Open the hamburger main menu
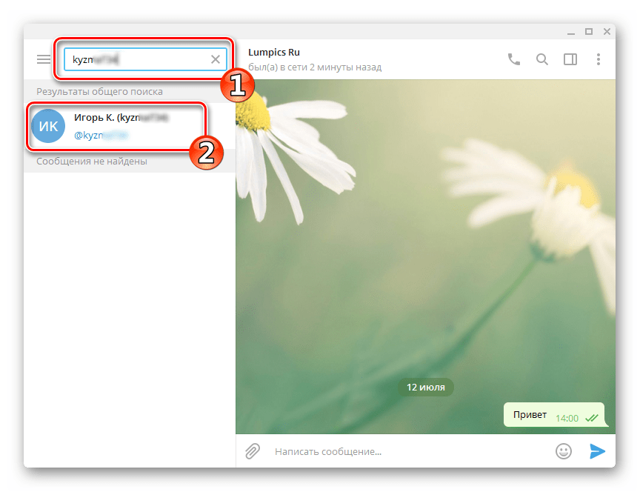This screenshot has width=640, height=492. coord(44,59)
